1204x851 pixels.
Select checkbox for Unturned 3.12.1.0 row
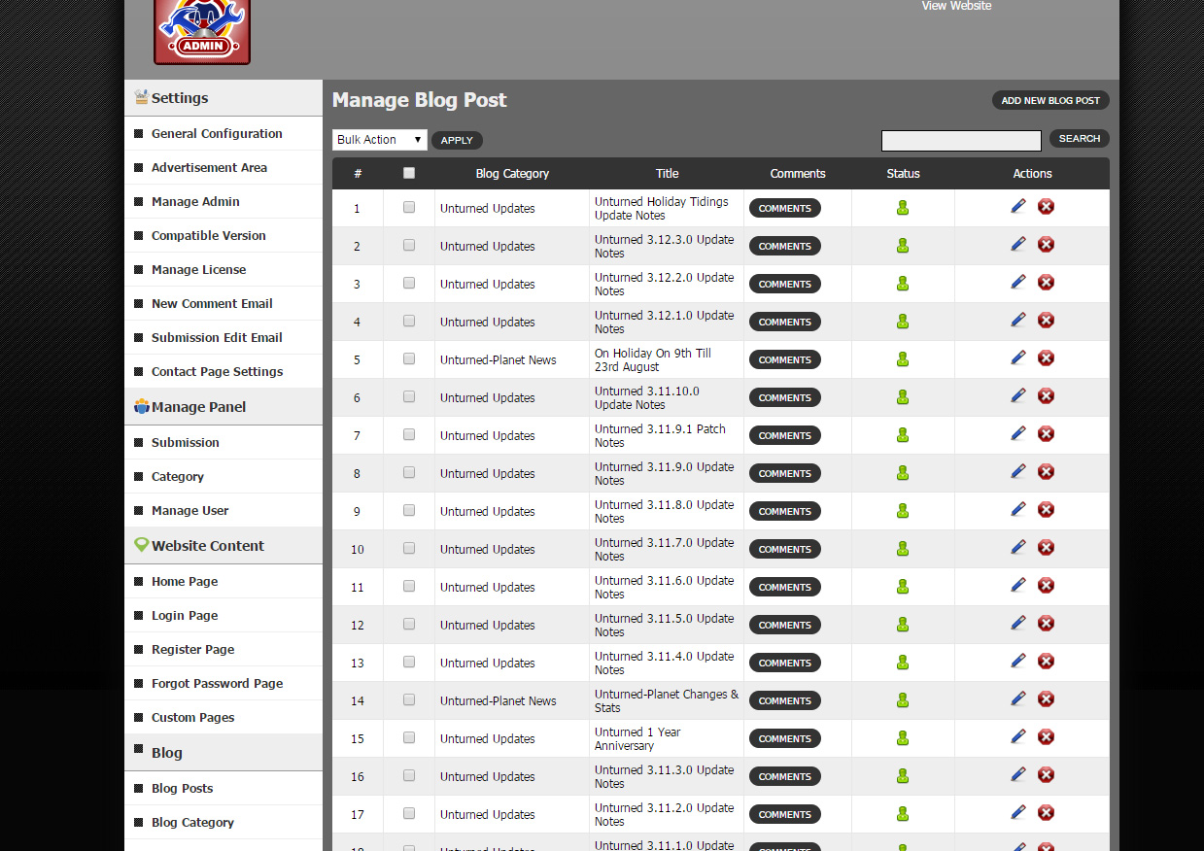409,321
